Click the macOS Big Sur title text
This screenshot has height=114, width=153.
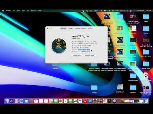click(81, 36)
